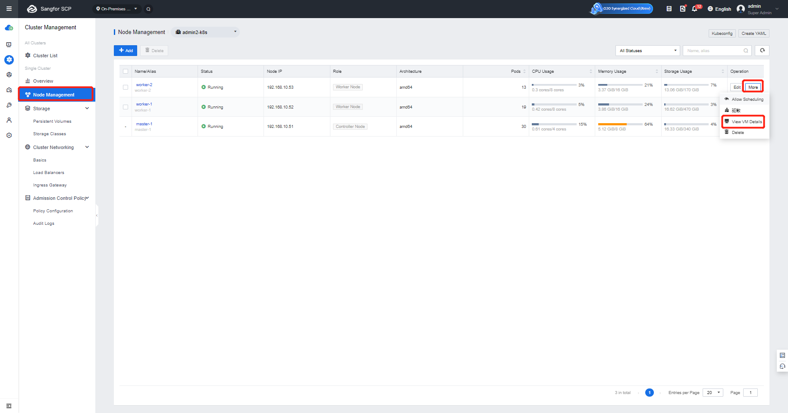Open the global search magnifier
This screenshot has height=413, width=788.
[x=148, y=9]
